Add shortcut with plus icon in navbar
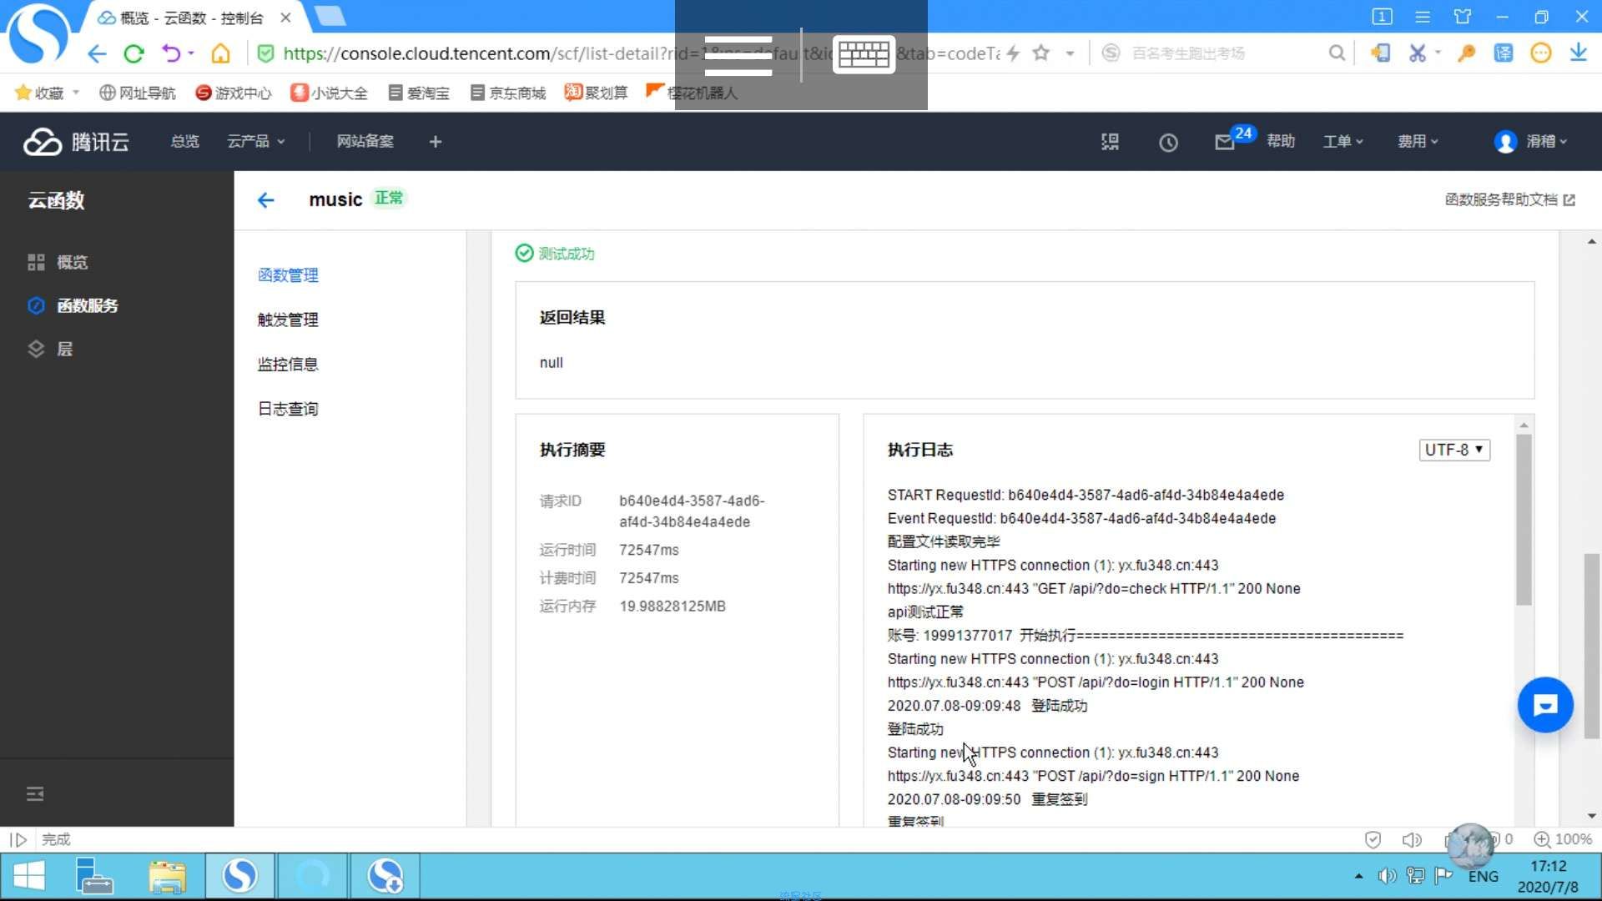This screenshot has height=901, width=1602. pyautogui.click(x=436, y=142)
